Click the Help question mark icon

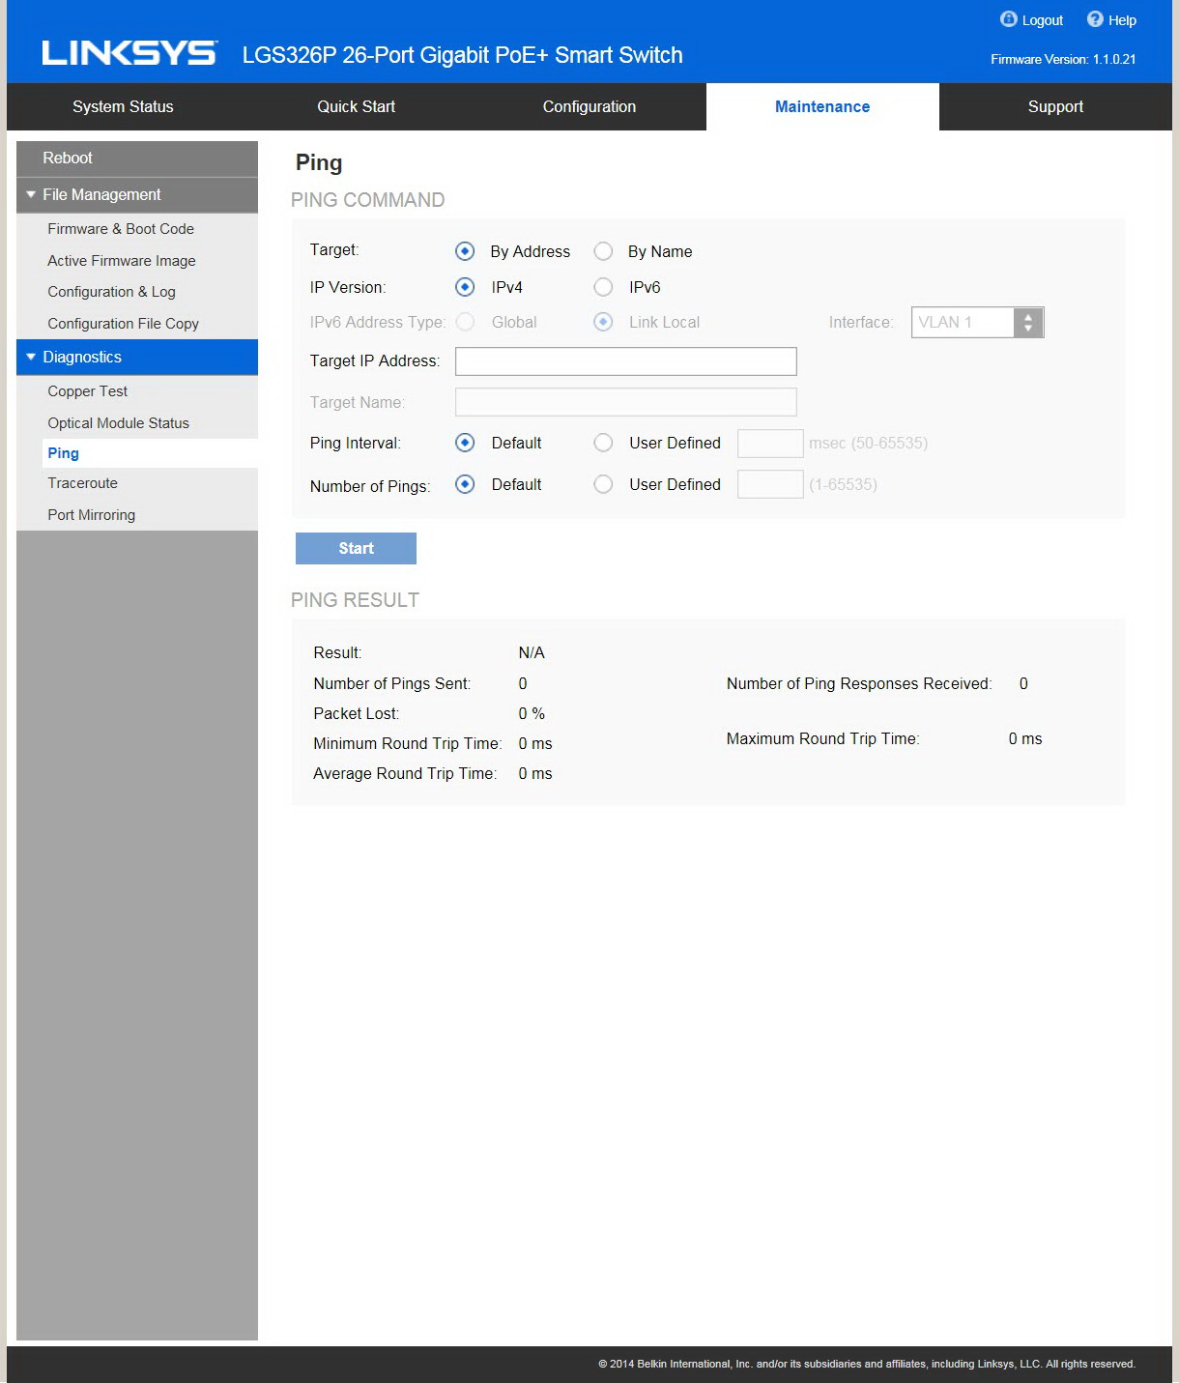(1095, 19)
